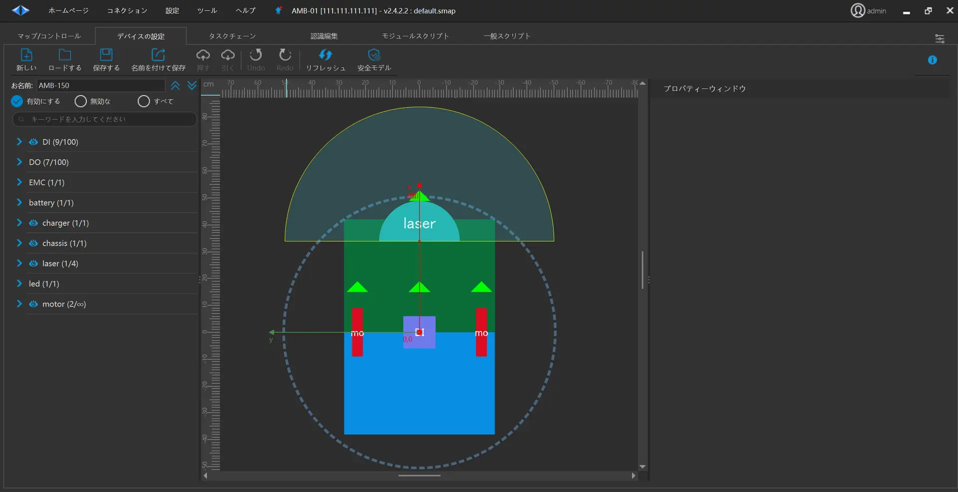This screenshot has height=492, width=958.
Task: Toggle visibility eye for laser (1/4)
Action: pyautogui.click(x=33, y=264)
